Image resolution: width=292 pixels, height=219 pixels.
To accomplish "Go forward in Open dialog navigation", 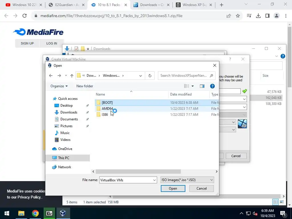I will 59,76.
